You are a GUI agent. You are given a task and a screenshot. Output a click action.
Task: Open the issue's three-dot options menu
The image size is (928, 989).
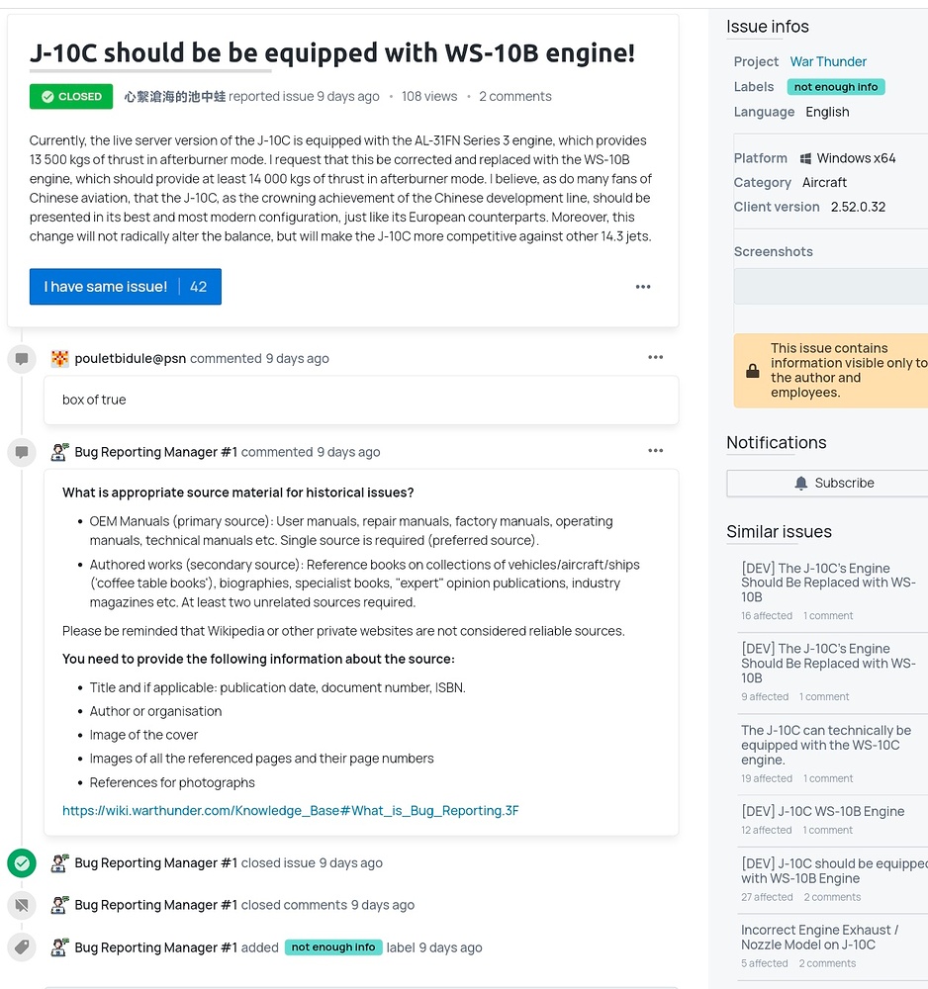tap(643, 287)
